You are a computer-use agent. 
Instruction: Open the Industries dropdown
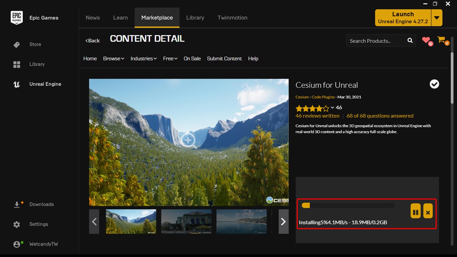144,59
